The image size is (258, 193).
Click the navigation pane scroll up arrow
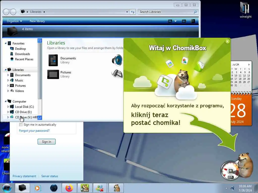click(x=40, y=40)
